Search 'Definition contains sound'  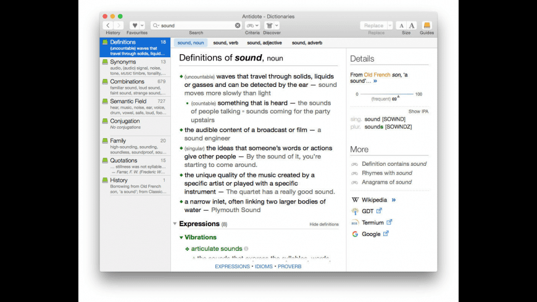[x=394, y=164]
